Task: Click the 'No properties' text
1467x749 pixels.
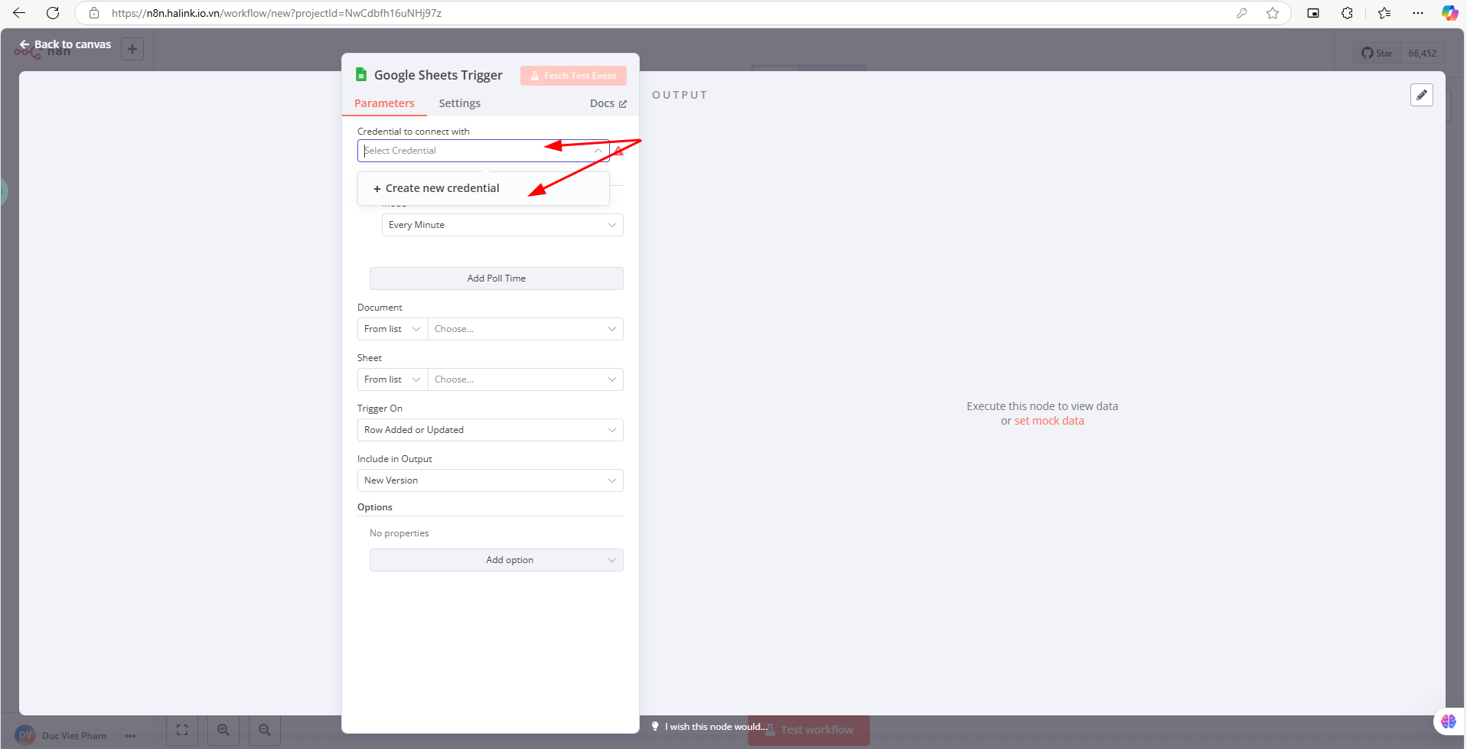Action: [399, 533]
